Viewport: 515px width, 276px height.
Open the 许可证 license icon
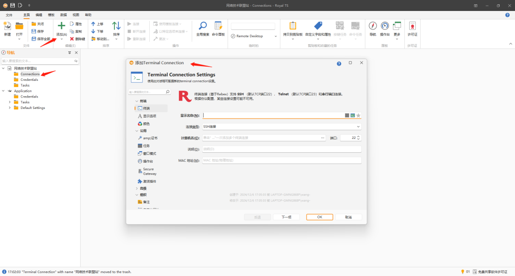[x=412, y=26]
